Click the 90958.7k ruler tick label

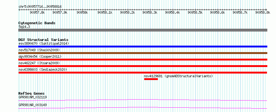pos(240,12)
